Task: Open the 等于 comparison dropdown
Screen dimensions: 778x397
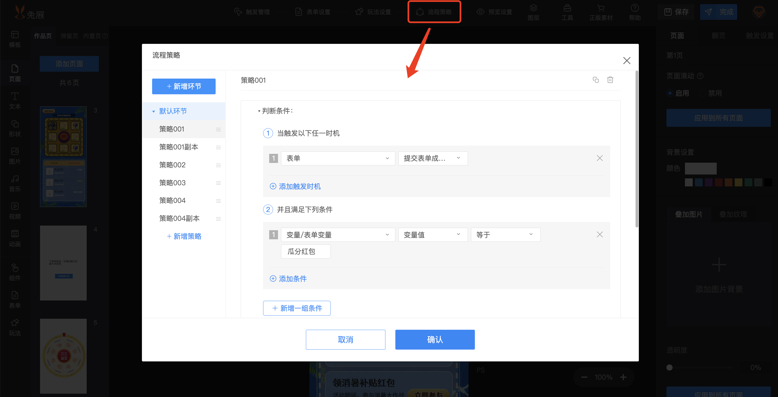Action: click(x=506, y=235)
